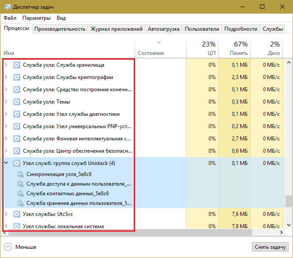
Task: Click the vertical scrollbar thumb
Action: (x=289, y=201)
